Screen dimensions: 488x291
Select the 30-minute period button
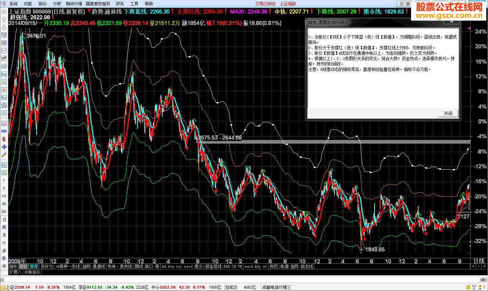4,204
